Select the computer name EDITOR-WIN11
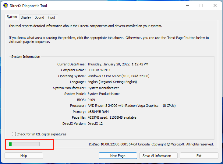Screen dimensions: 223x164 point(99,70)
